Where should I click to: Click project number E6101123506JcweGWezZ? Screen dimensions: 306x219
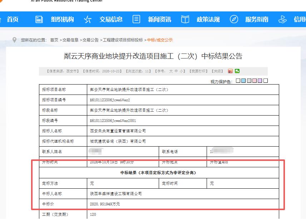[110, 100]
